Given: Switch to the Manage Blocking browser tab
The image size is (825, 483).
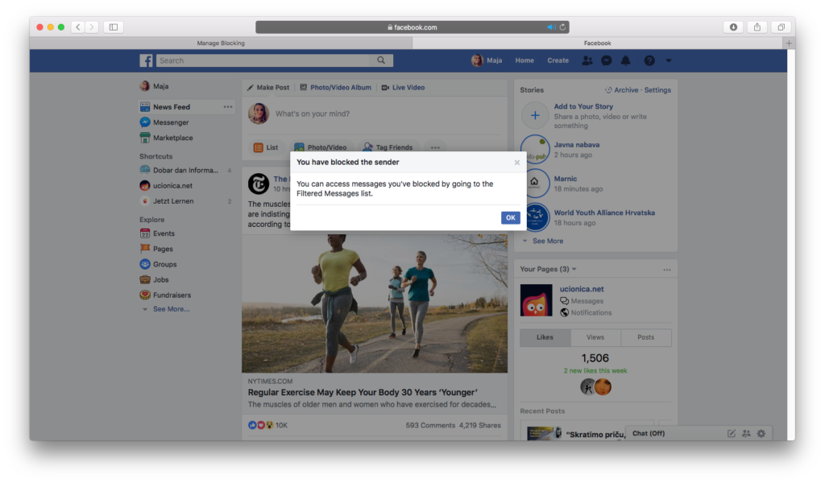Looking at the screenshot, I should point(221,43).
